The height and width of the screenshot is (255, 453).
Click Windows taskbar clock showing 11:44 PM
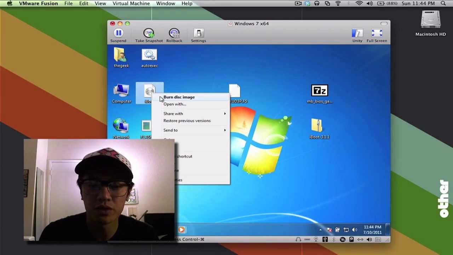click(x=372, y=230)
